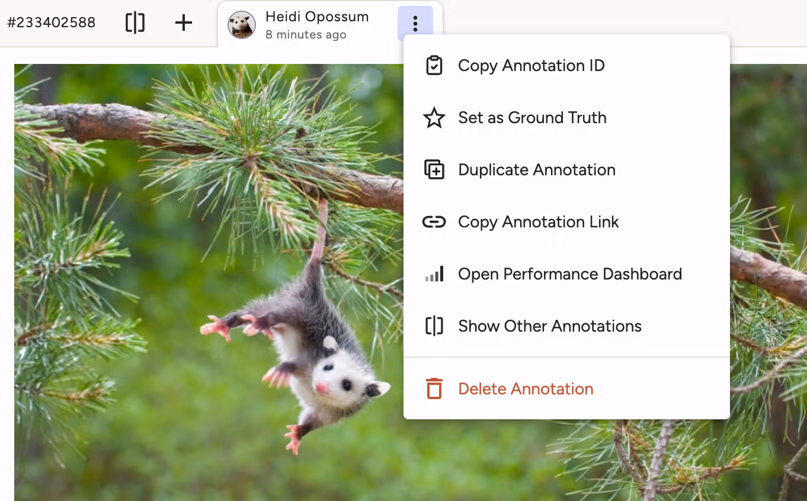Click the plus icon to add a new annotation

tap(183, 23)
